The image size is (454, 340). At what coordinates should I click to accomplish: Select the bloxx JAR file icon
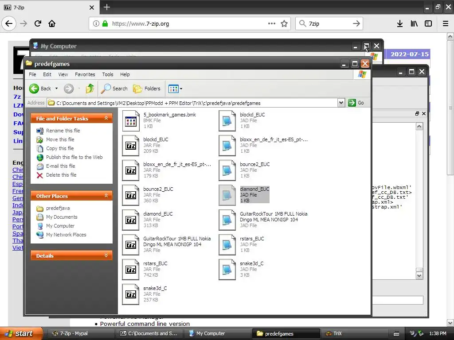(x=131, y=170)
